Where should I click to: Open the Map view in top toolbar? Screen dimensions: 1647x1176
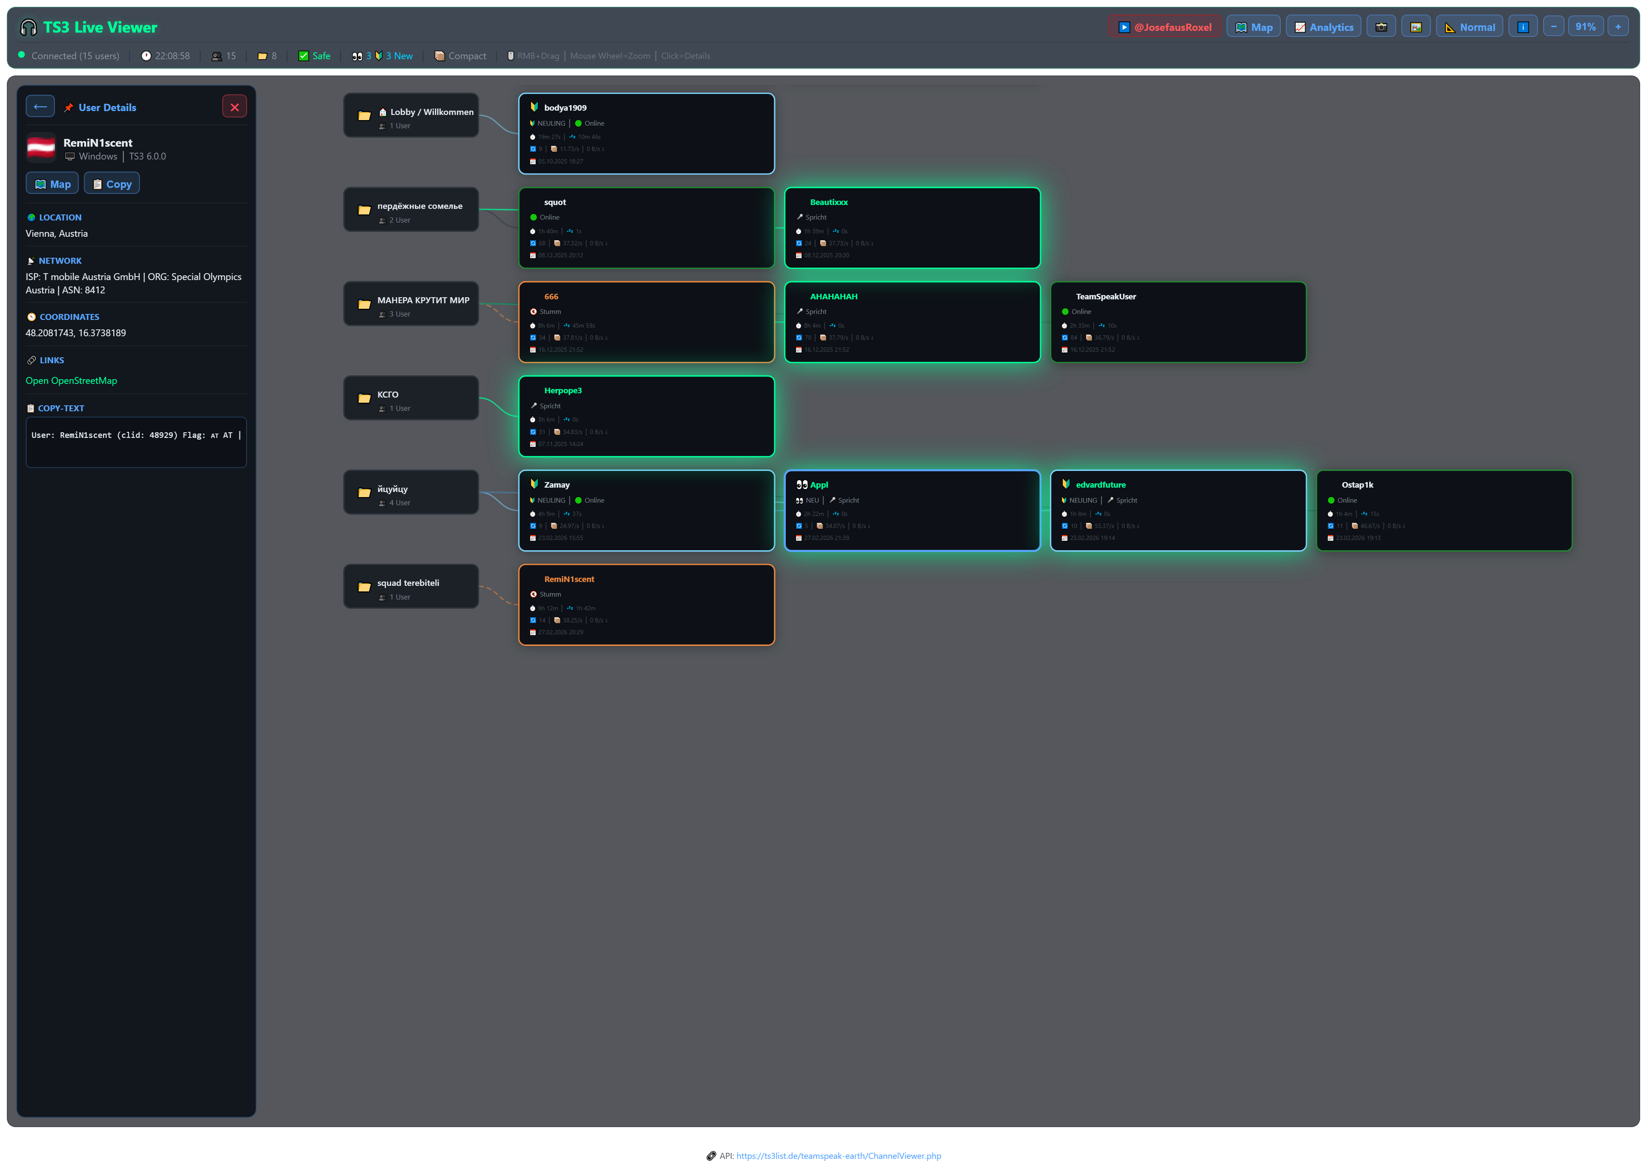1253,27
